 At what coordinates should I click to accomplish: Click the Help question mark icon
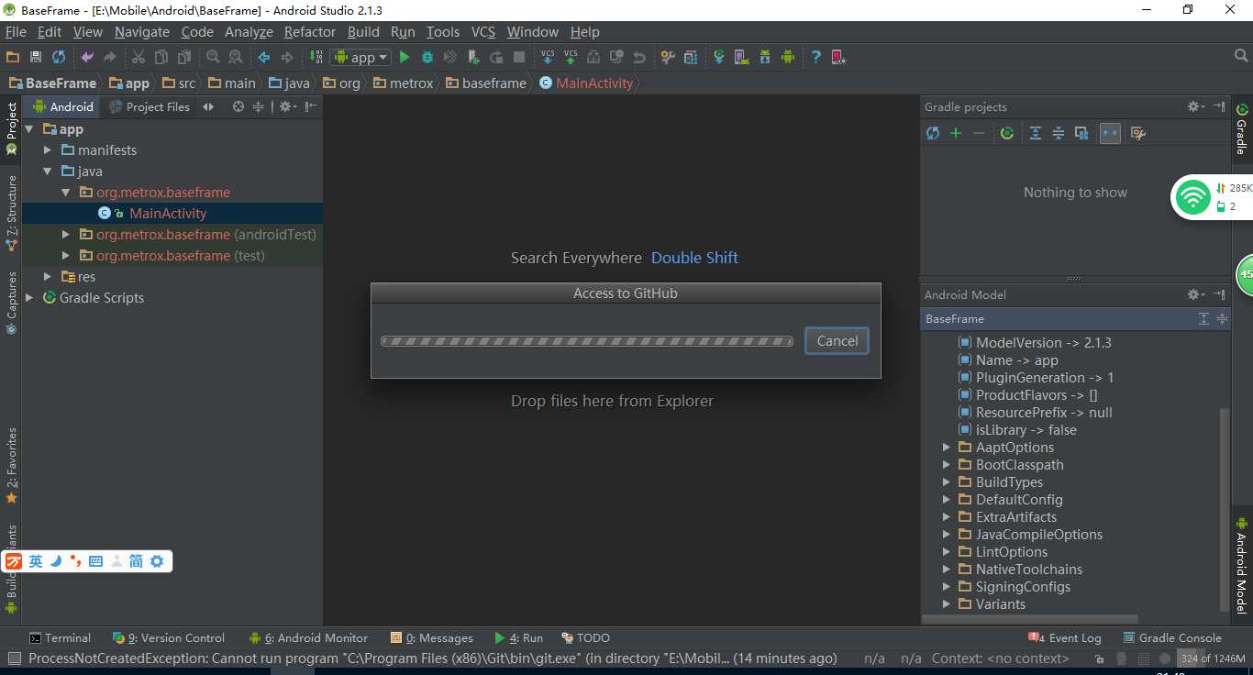(815, 57)
